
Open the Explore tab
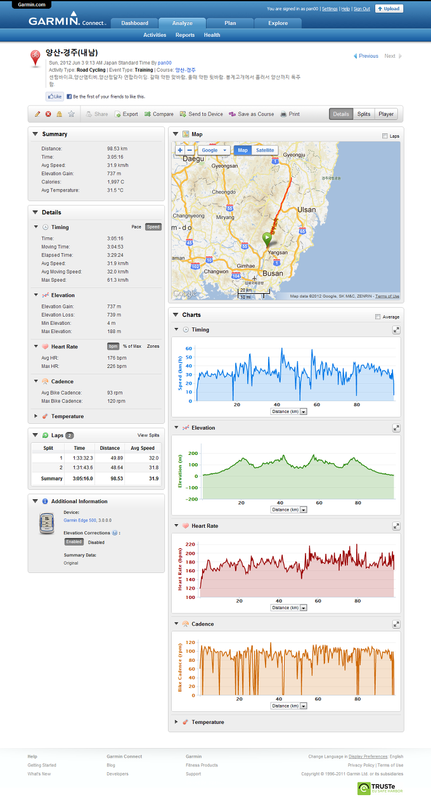(x=278, y=23)
